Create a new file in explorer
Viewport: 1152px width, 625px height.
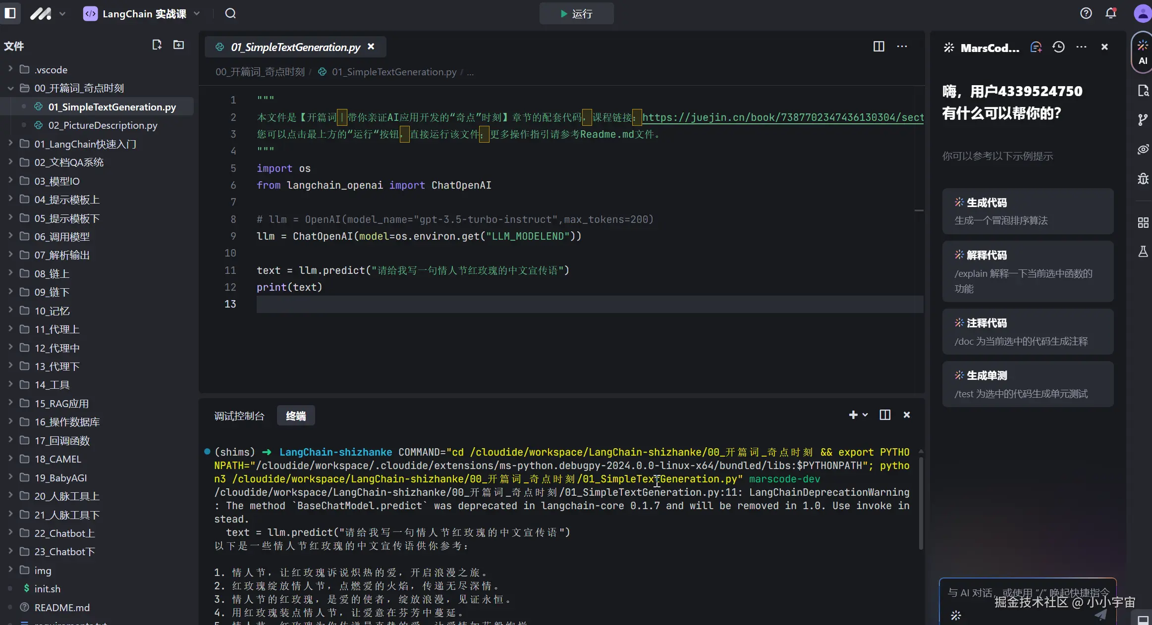157,45
